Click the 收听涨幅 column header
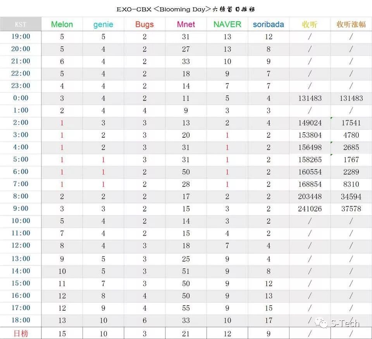Screen dimensions: 372x339 [351, 24]
